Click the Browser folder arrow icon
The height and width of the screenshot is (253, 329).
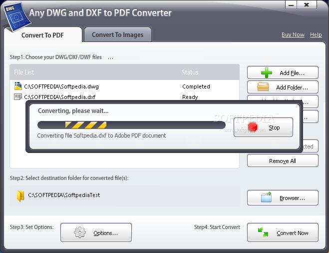point(266,197)
